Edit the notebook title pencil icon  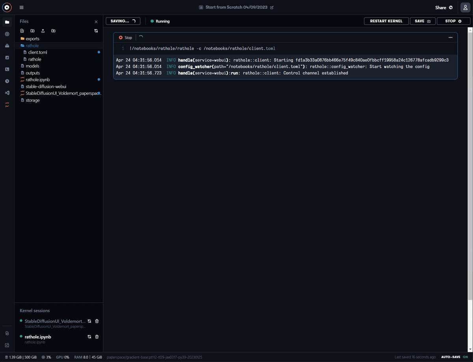(x=272, y=7)
